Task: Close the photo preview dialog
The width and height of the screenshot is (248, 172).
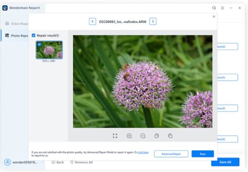Action: [214, 17]
